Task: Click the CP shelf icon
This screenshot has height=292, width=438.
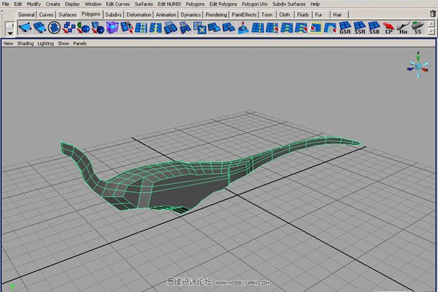Action: [389, 28]
